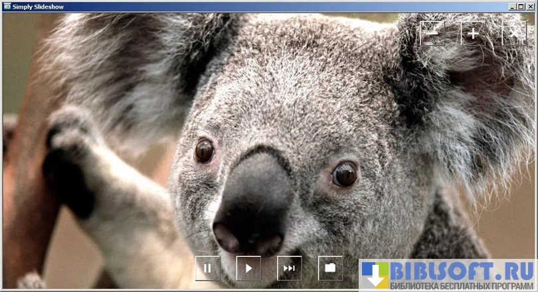
Task: Minimize the Simply Slideshow window
Action: [x=513, y=6]
